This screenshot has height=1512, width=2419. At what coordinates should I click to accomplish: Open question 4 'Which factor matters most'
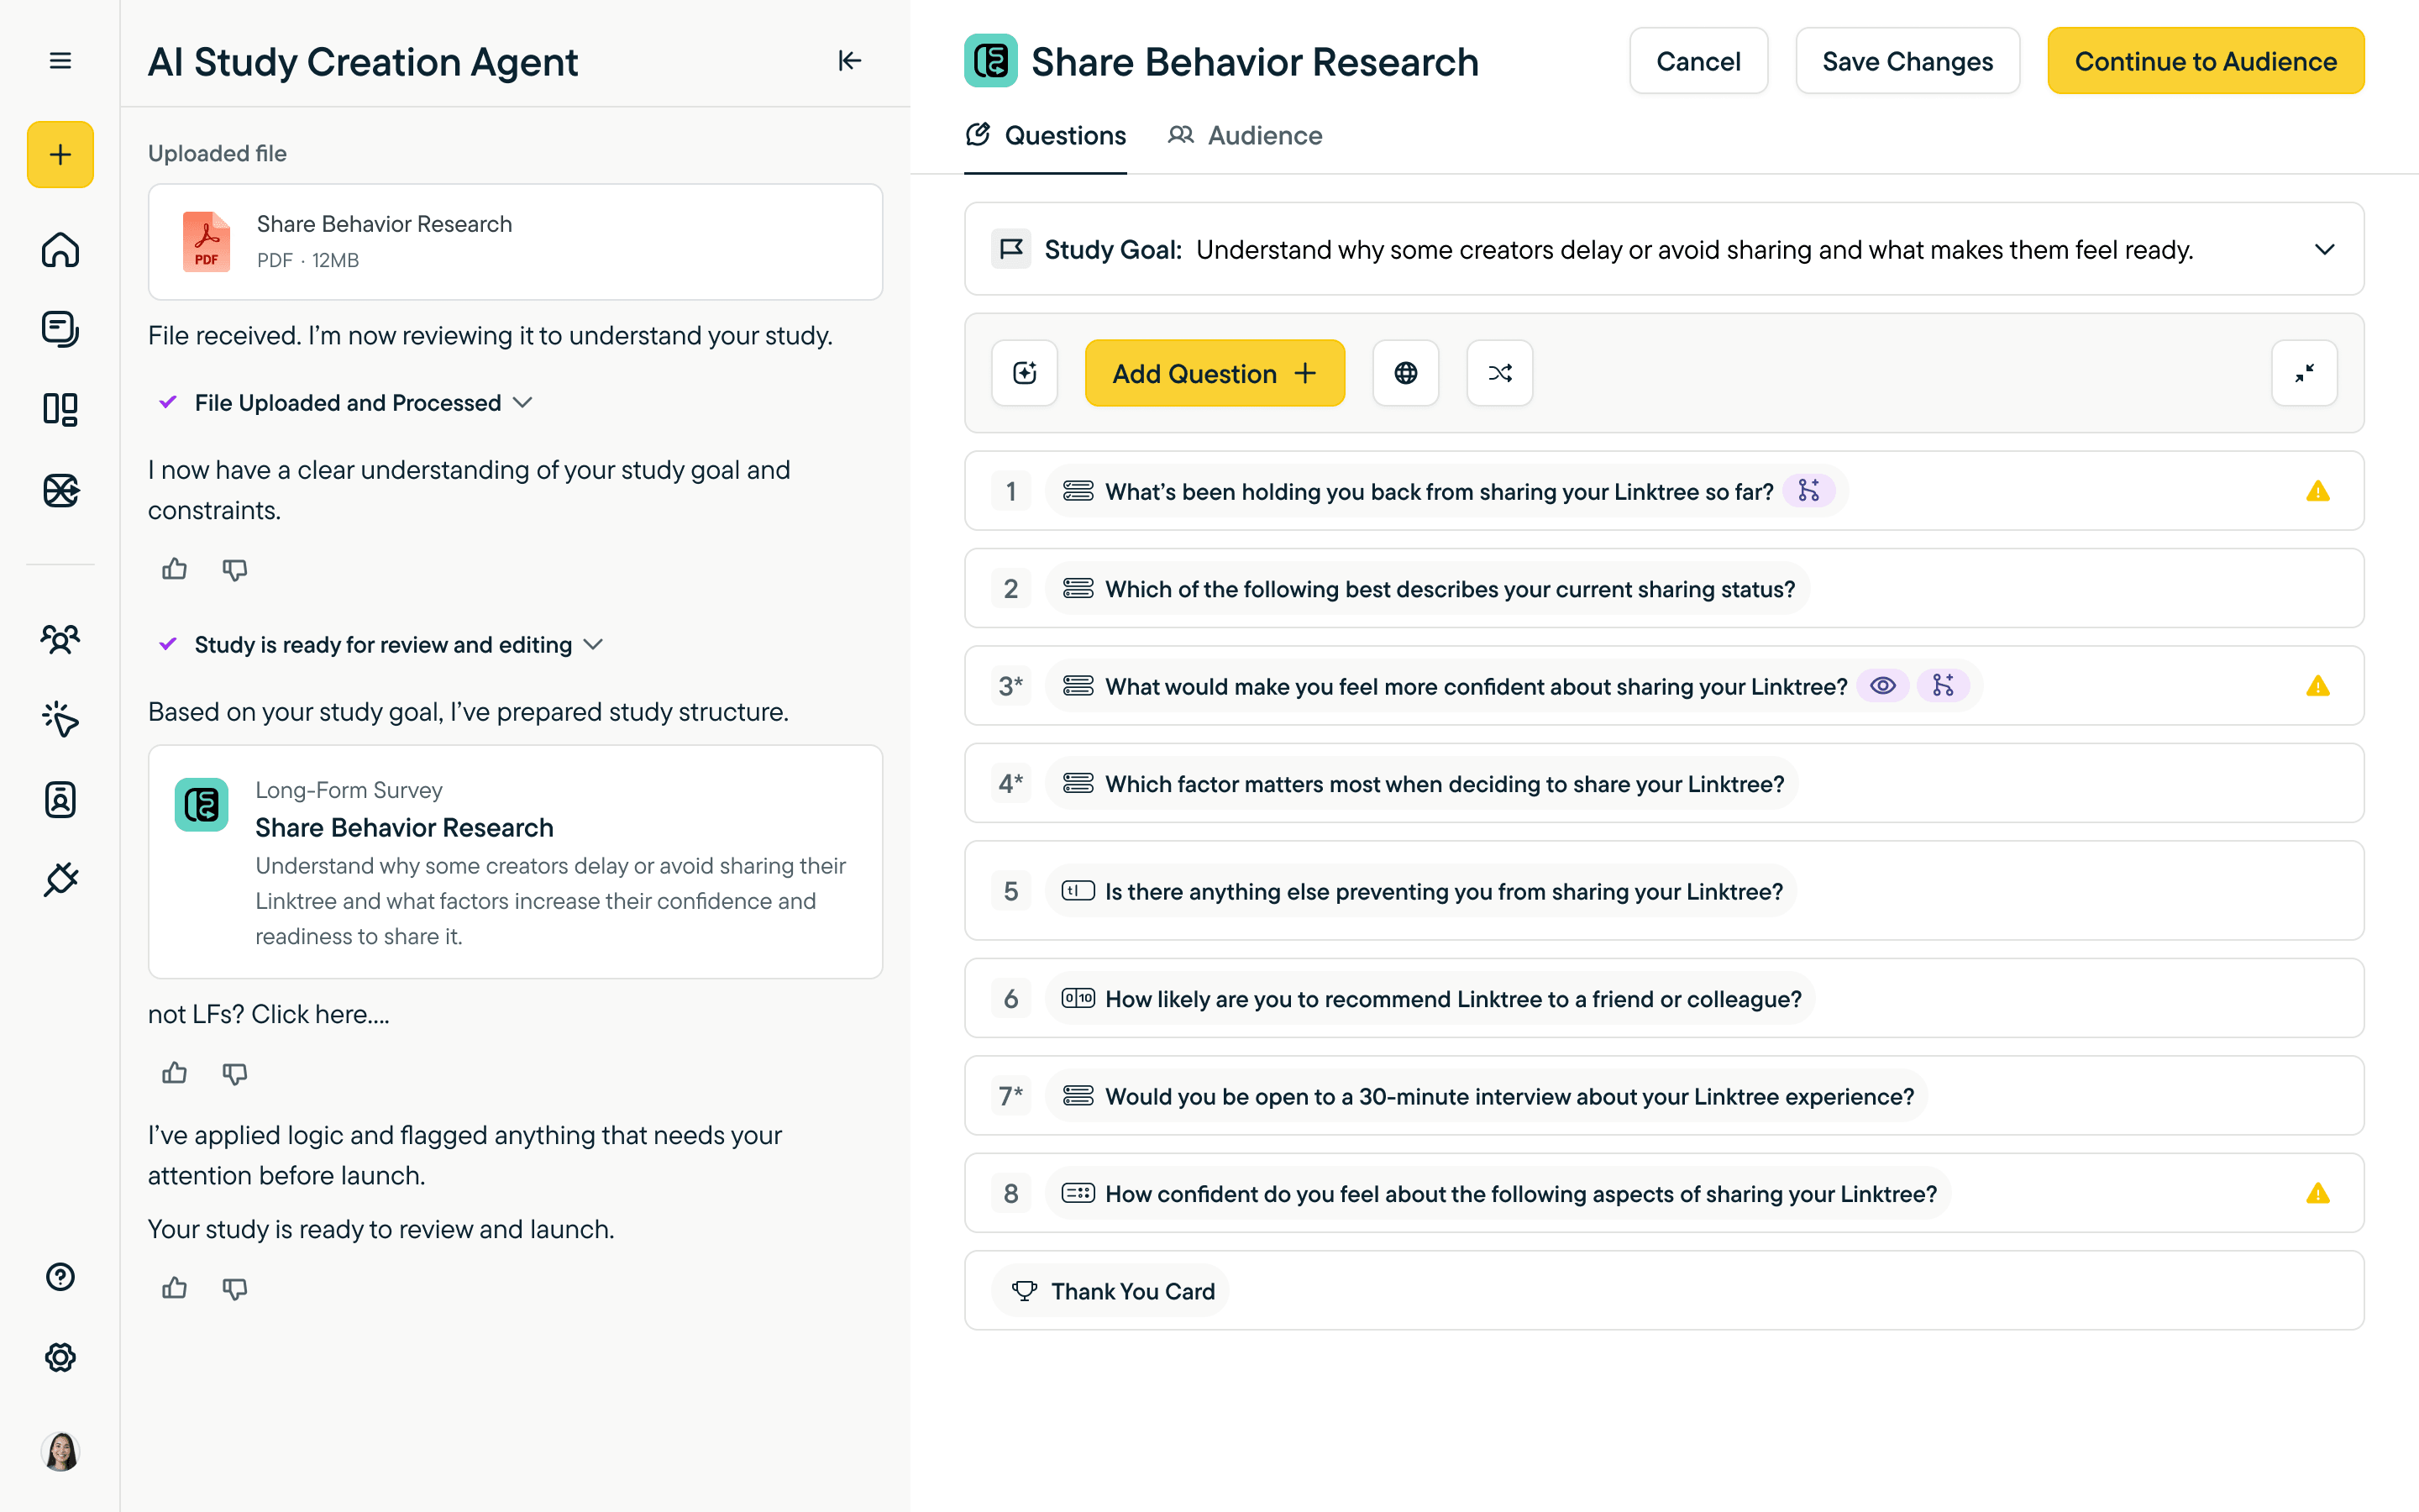1663,783
